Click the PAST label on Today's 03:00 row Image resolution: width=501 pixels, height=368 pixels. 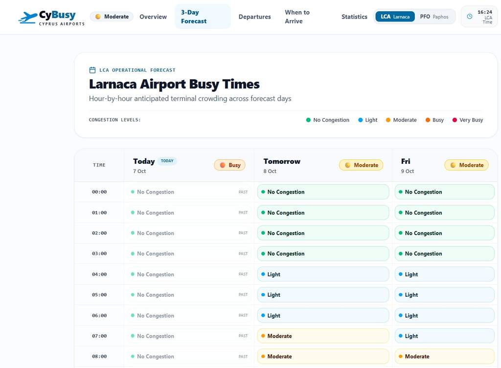click(243, 254)
